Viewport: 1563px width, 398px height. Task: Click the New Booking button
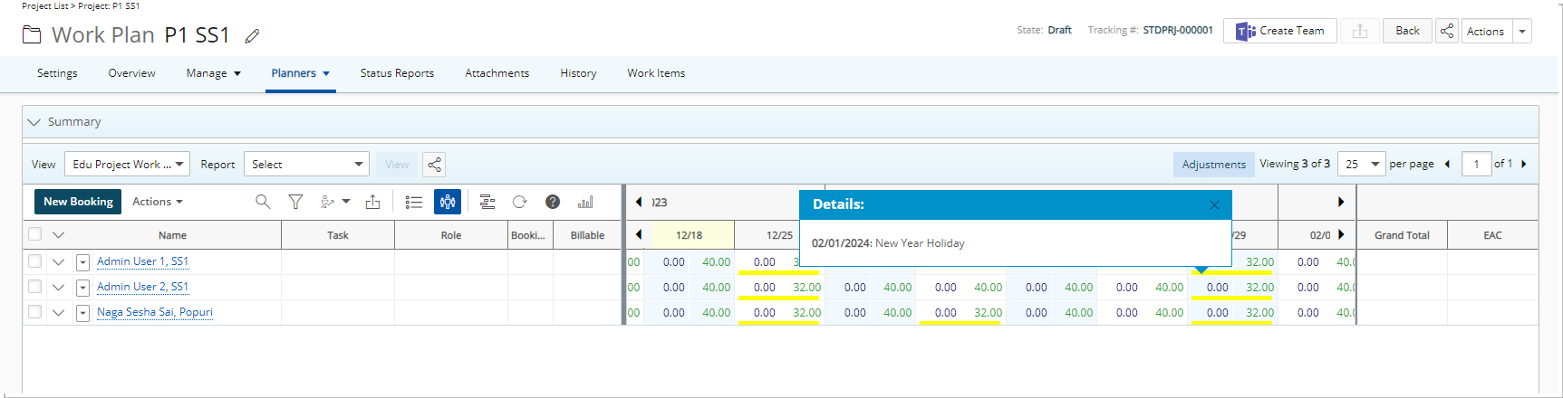tap(78, 202)
